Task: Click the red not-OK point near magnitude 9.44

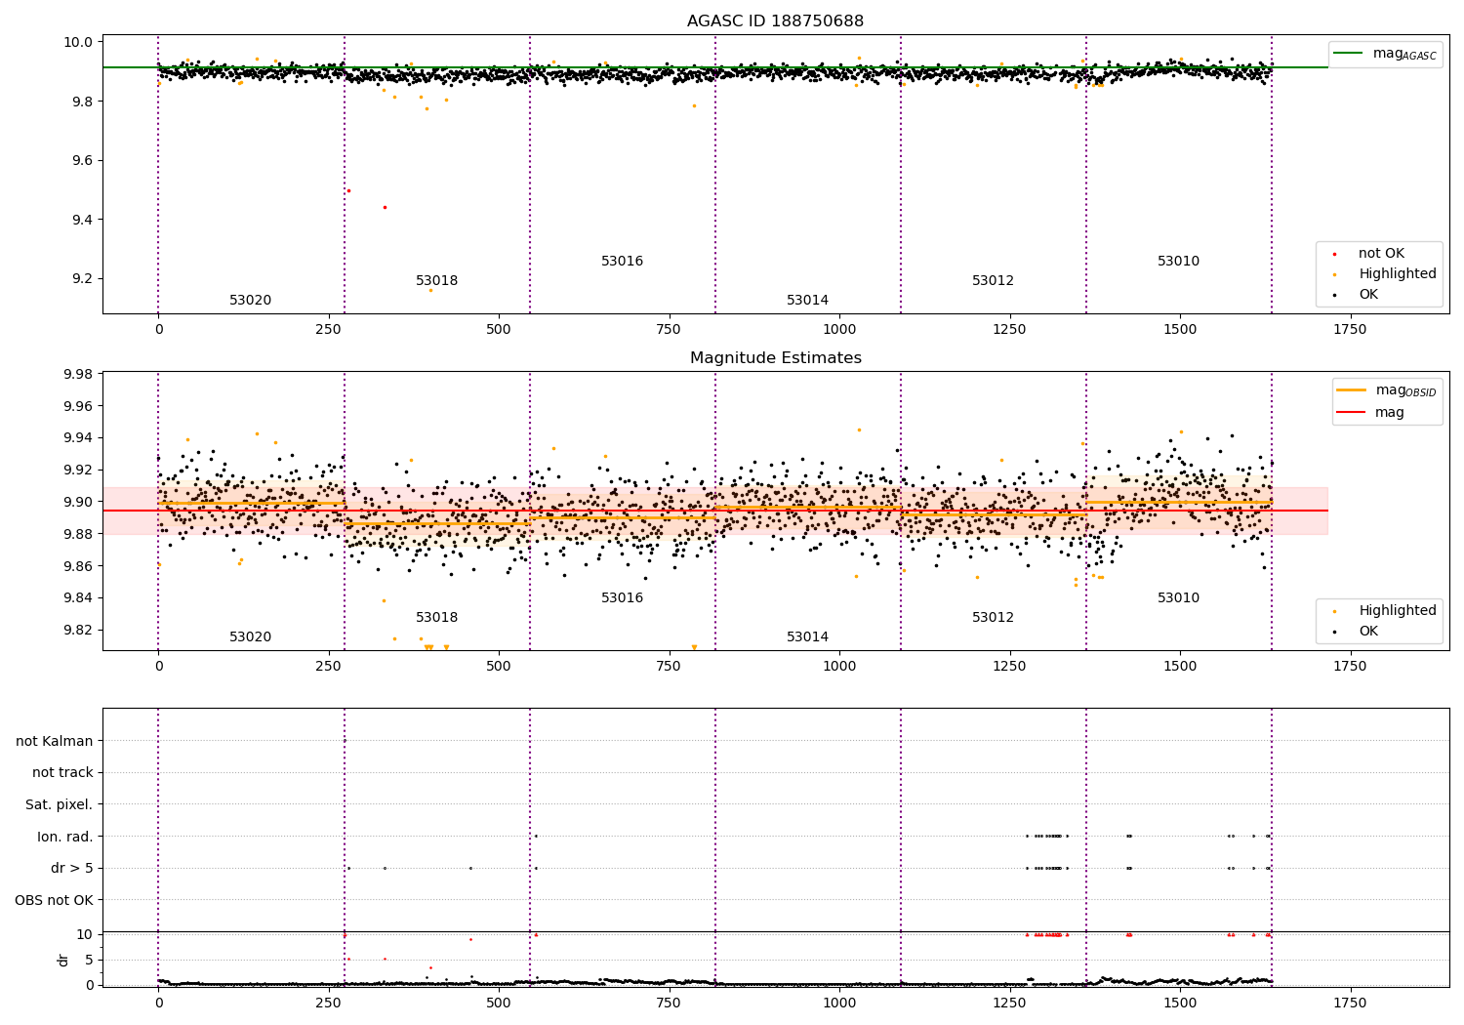Action: click(385, 207)
